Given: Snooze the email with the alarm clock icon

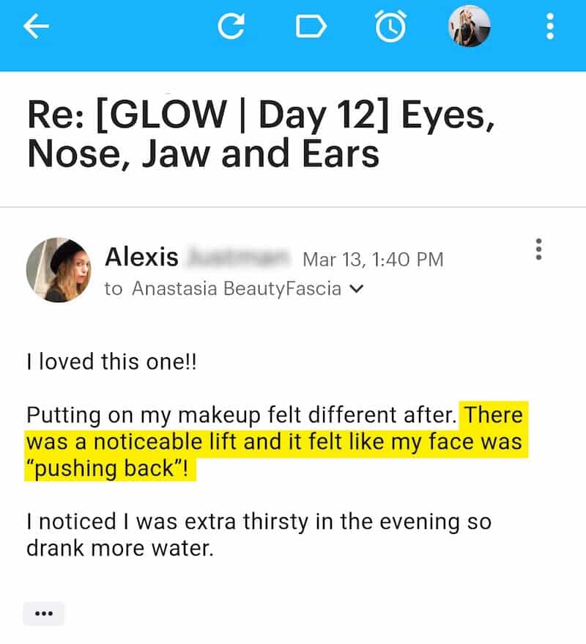Looking at the screenshot, I should (x=390, y=27).
